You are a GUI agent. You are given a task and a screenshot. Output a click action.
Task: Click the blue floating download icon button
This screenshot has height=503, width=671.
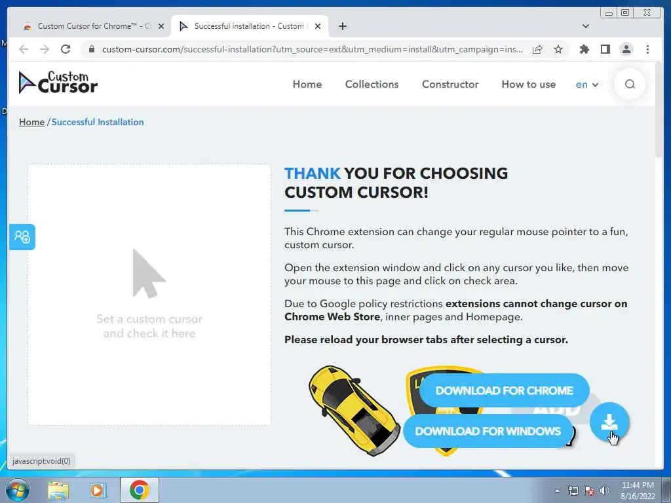[609, 422]
